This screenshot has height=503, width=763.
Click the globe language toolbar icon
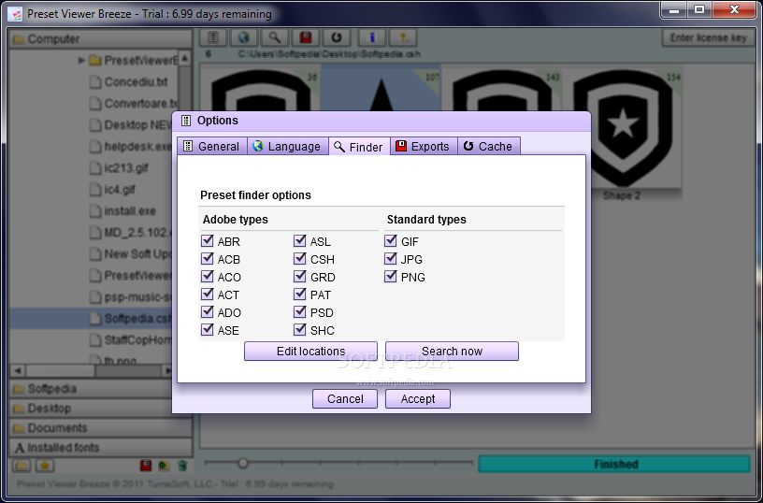(244, 37)
